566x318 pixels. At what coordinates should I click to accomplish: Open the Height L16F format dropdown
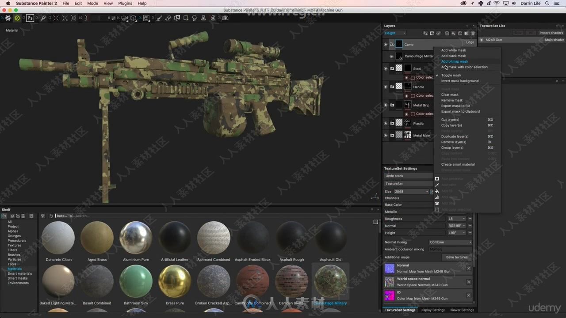[457, 233]
